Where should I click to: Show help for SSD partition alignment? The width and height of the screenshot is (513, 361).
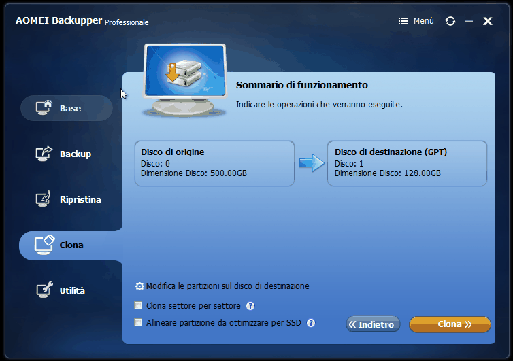[x=311, y=323]
